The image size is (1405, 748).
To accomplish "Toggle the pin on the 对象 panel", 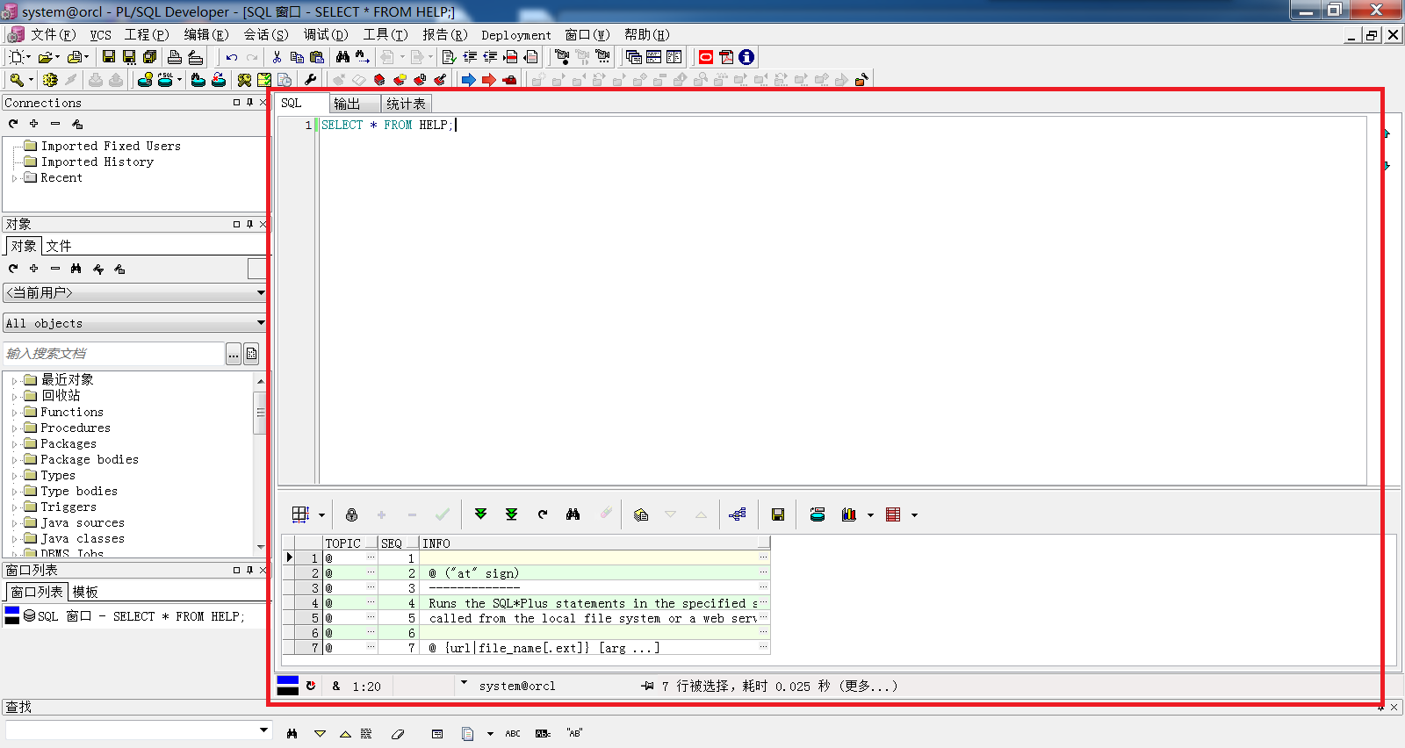I will click(249, 224).
